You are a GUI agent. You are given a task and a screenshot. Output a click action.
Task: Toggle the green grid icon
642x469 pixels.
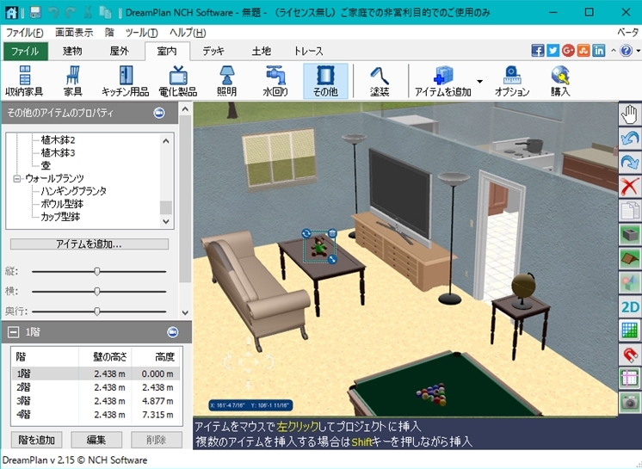pyautogui.click(x=630, y=330)
